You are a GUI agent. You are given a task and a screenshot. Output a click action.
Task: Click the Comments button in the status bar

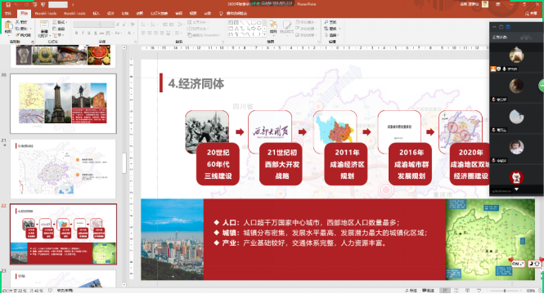click(428, 291)
